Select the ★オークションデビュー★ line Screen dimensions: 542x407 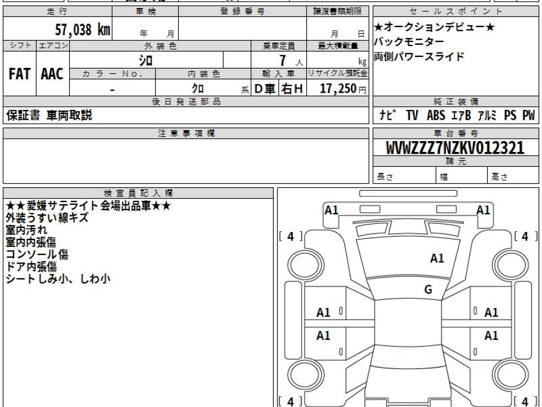pos(435,28)
